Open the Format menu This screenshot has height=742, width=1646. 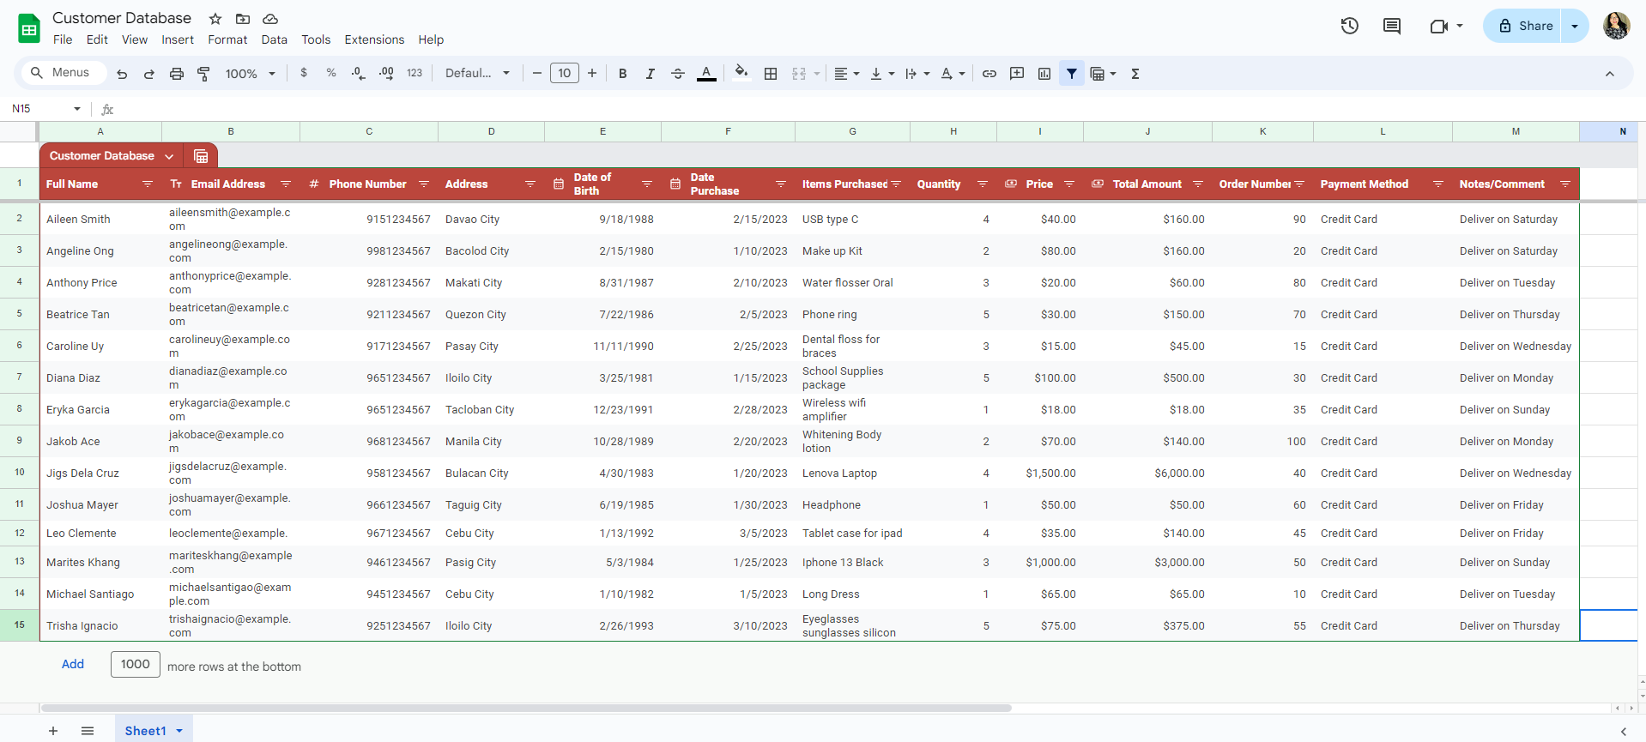pyautogui.click(x=227, y=39)
